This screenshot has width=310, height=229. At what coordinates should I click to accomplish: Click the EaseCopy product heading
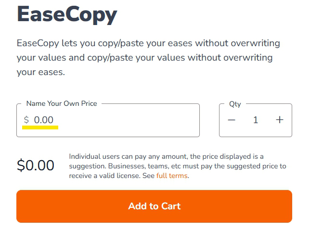pos(67,14)
